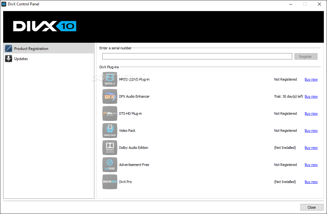This screenshot has height=214, width=327.
Task: Switch to the Updates section
Action: pos(49,59)
